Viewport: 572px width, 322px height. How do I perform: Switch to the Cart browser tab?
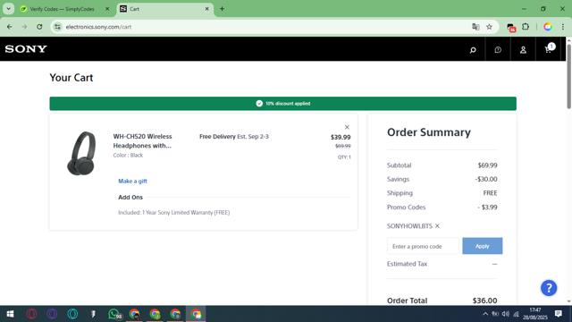tap(161, 9)
